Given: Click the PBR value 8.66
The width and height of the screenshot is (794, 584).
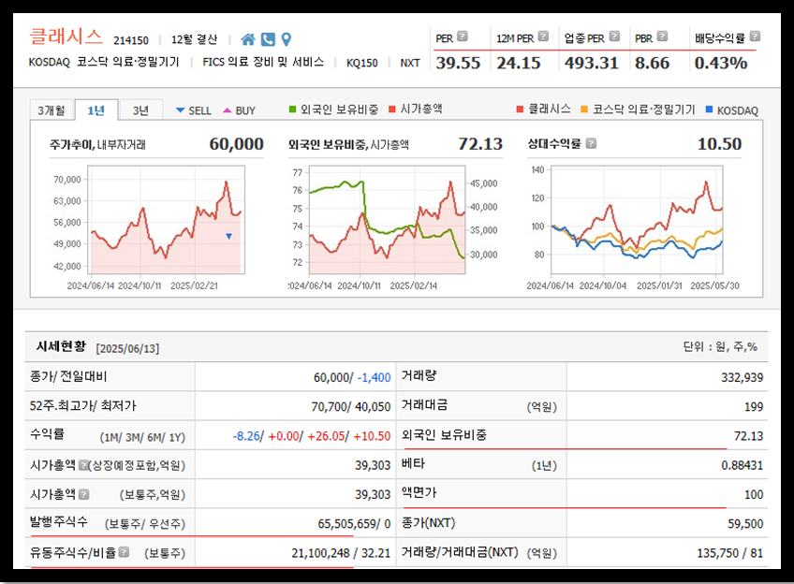Looking at the screenshot, I should click(x=653, y=63).
